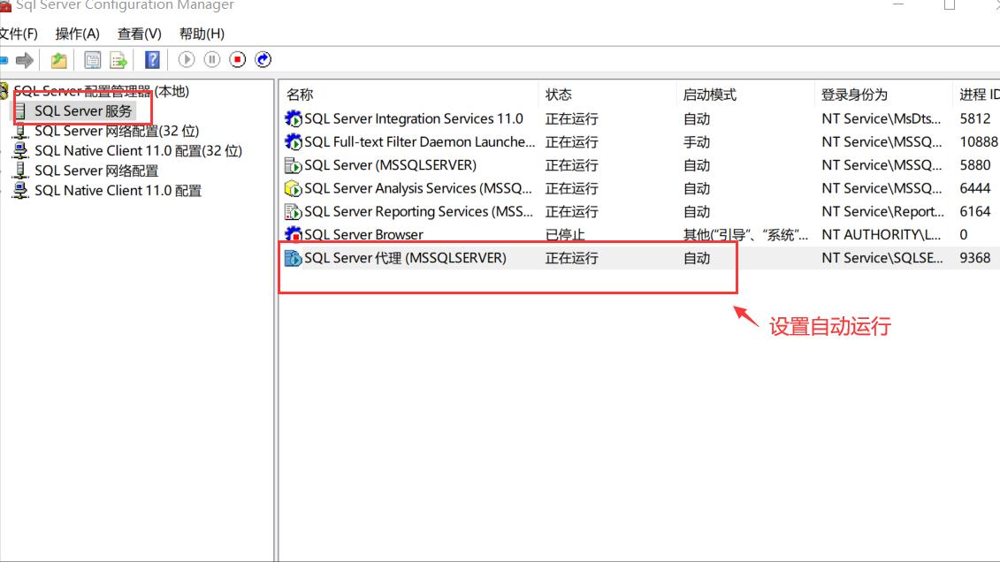The image size is (1000, 562).
Task: Click the SQL Server 代理 service icon
Action: [293, 258]
